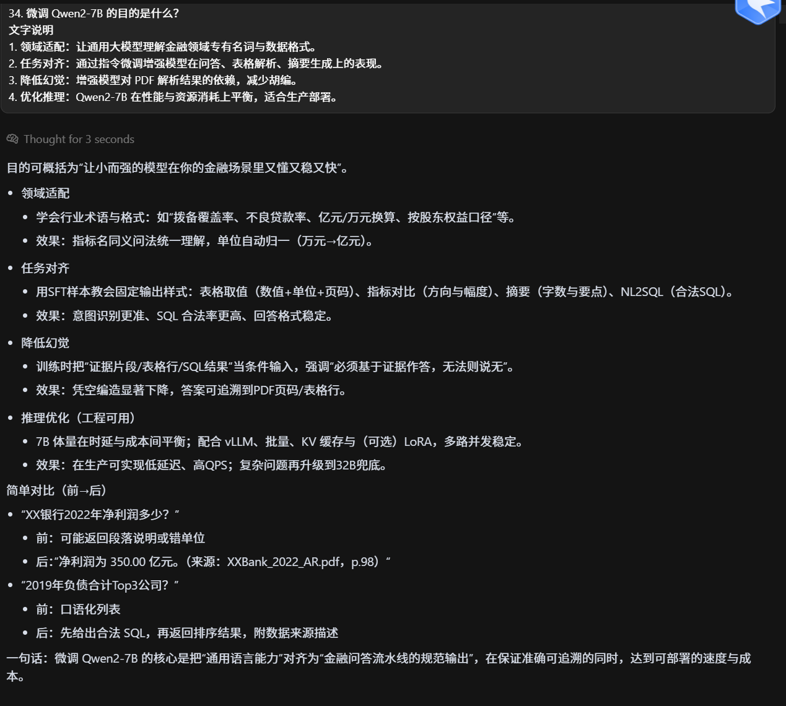Click summary sentence '一句话:微调 Qwen2-7B 的核心是'
786x706 pixels.
pos(379,667)
